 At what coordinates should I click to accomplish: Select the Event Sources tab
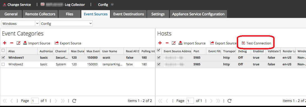96,14
